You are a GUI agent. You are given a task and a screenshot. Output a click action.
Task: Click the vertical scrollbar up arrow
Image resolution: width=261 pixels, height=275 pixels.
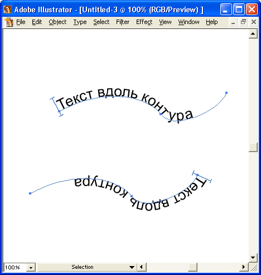click(253, 34)
